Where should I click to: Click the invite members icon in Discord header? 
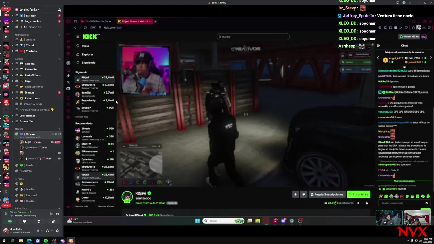click(x=59, y=9)
